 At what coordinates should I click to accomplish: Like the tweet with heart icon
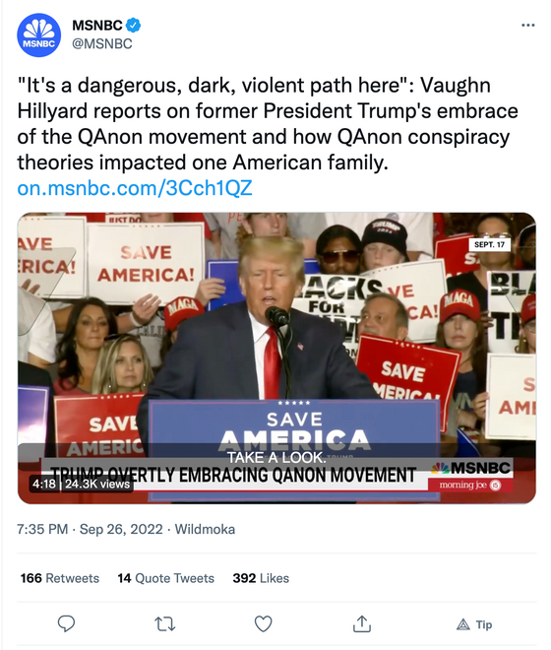point(263,623)
